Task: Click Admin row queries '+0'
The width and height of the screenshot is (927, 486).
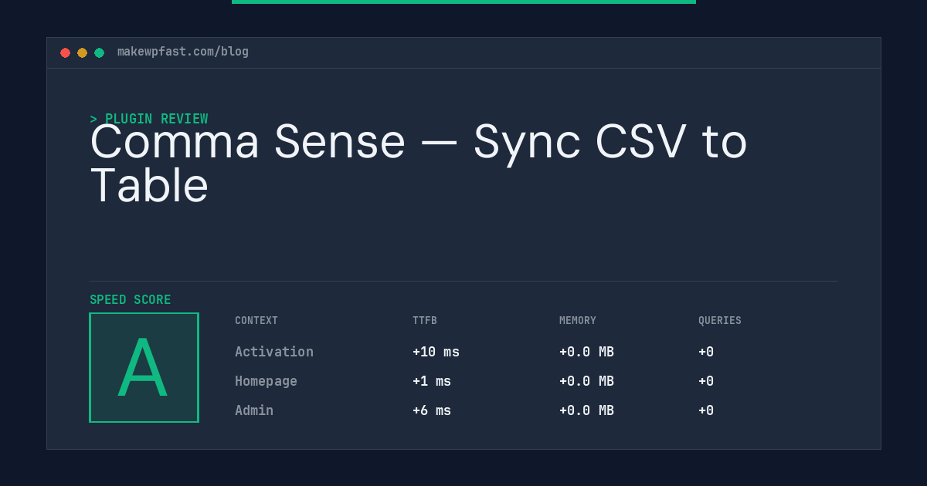Action: (706, 410)
